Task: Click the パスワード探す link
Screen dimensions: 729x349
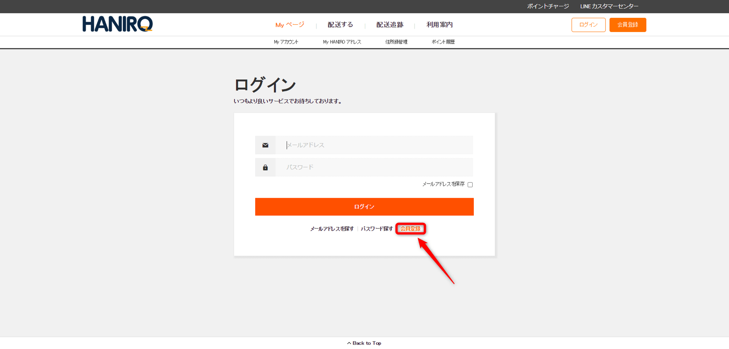Action: (377, 229)
